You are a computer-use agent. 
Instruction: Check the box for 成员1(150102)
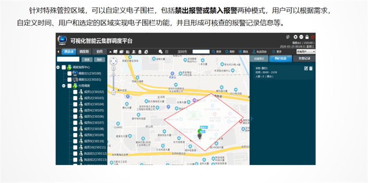point(75,92)
